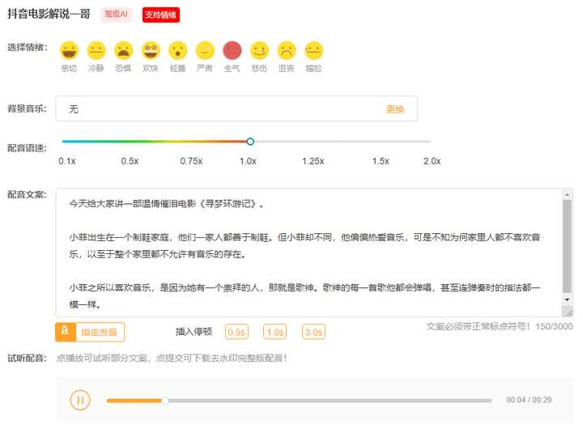Viewport: 583px width, 433px height.
Task: Pause the audio preview playback
Action: click(x=80, y=400)
